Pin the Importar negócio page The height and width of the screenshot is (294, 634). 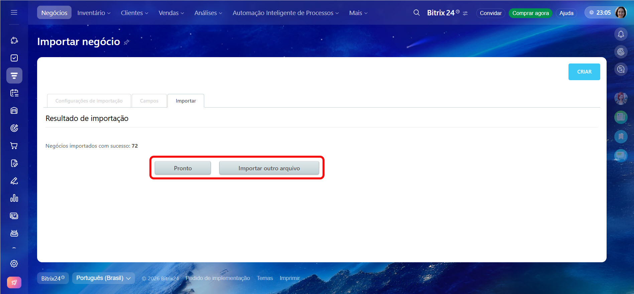pos(126,42)
